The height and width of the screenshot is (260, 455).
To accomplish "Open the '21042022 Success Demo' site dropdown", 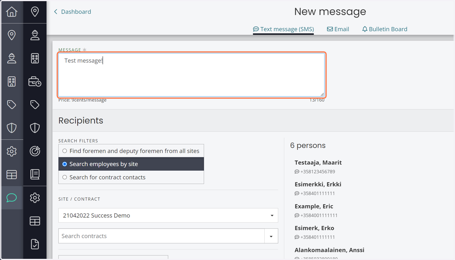I will tap(168, 215).
